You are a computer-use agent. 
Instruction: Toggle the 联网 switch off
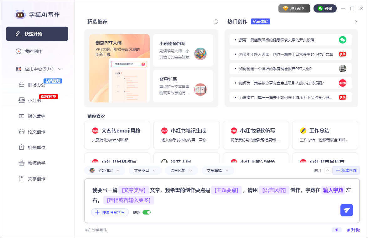click(x=147, y=212)
